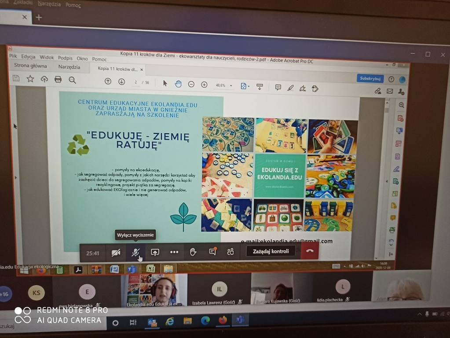The width and height of the screenshot is (450, 338).
Task: Show the meeting chat panel
Action: (x=212, y=252)
